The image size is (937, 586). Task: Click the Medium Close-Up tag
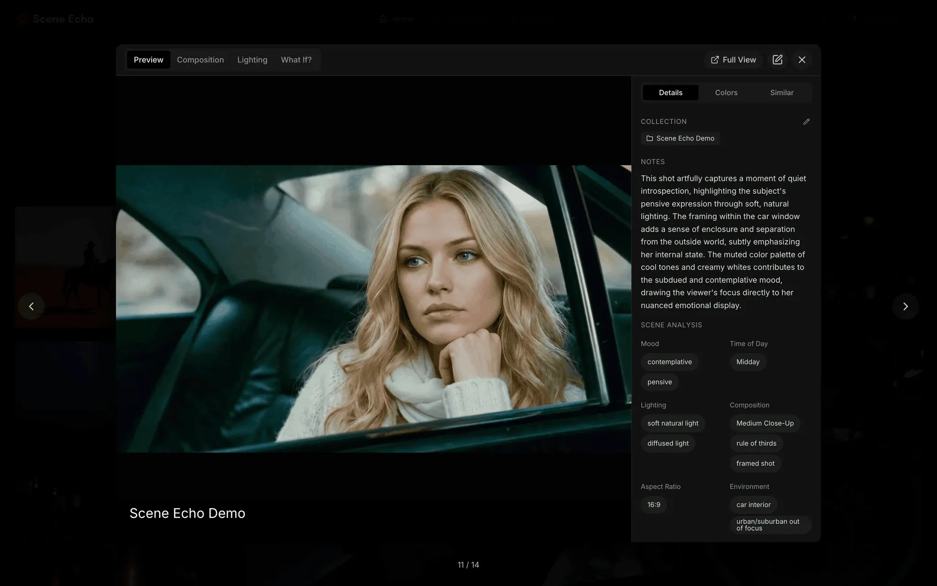(765, 423)
